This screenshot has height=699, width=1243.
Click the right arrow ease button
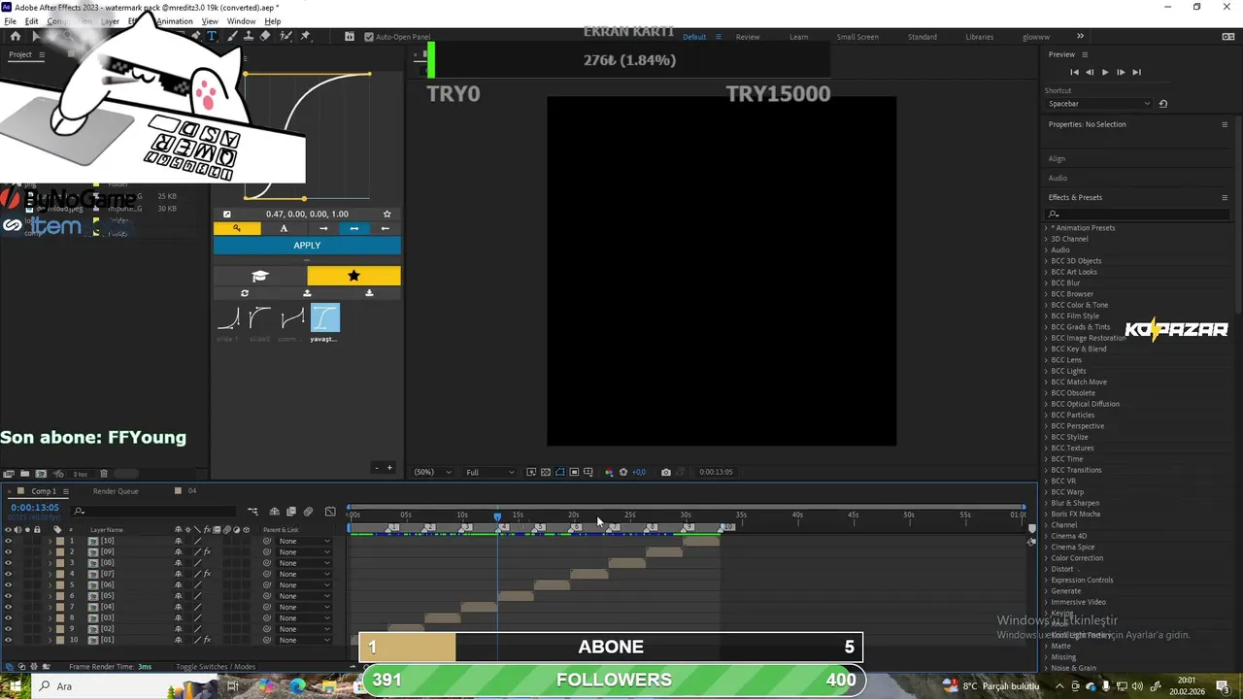pos(323,228)
